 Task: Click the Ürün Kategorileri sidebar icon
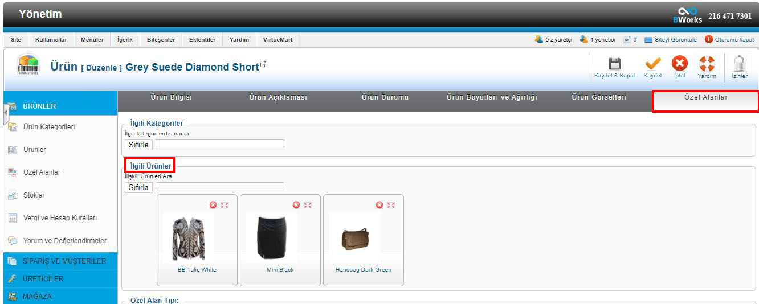[x=13, y=127]
